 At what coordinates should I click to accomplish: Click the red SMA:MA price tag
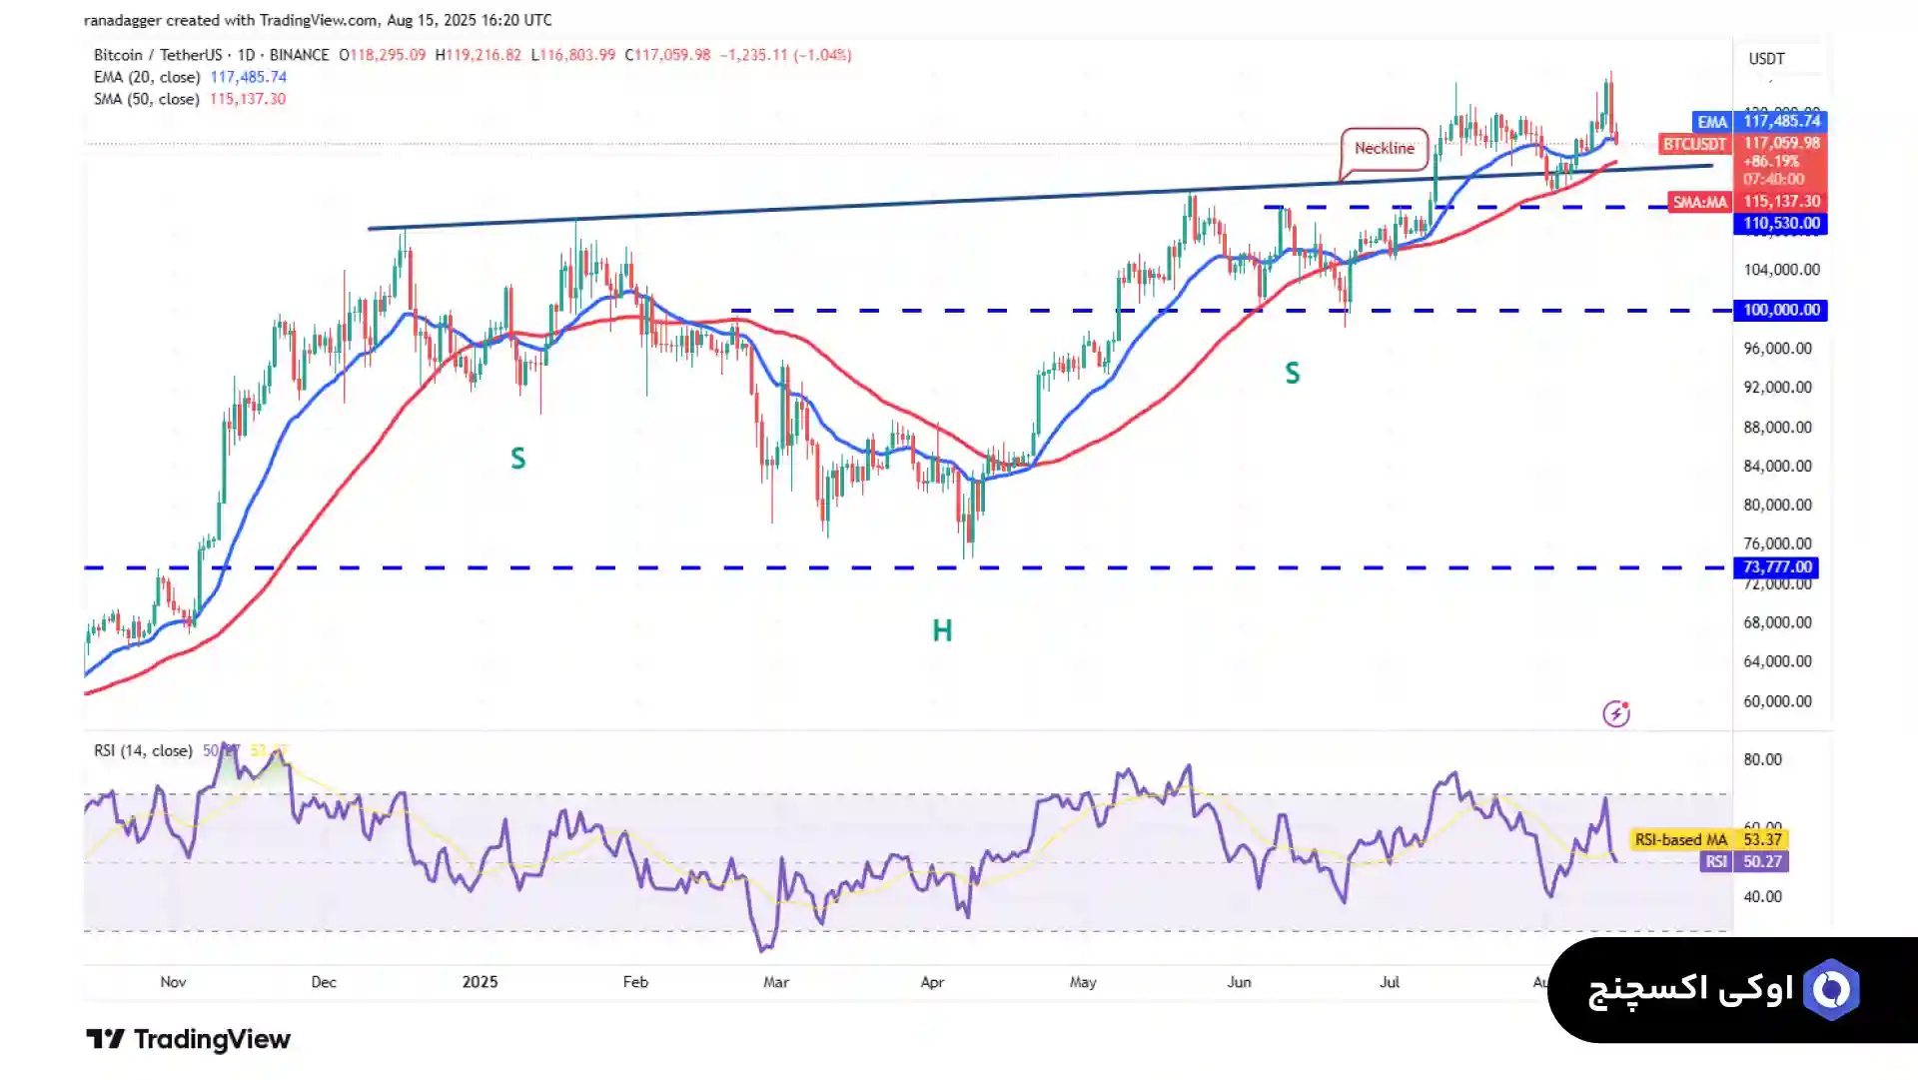click(x=1699, y=202)
